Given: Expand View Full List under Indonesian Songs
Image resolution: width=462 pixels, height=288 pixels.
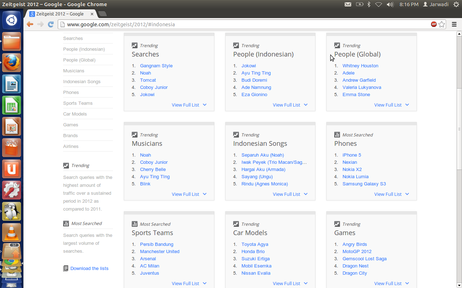Looking at the screenshot, I should pos(290,194).
